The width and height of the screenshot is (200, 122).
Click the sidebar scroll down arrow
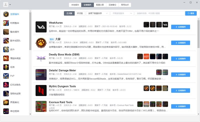tap(30, 114)
